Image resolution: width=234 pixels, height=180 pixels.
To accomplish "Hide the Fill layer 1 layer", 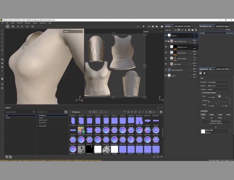I will [166, 35].
